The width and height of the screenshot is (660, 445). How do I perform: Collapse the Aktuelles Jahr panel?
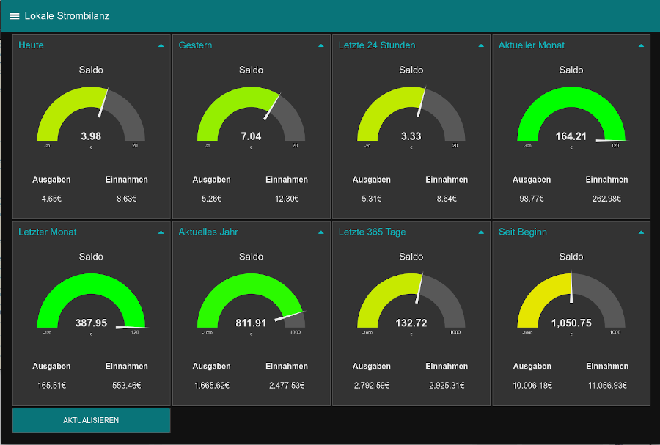[x=320, y=232]
